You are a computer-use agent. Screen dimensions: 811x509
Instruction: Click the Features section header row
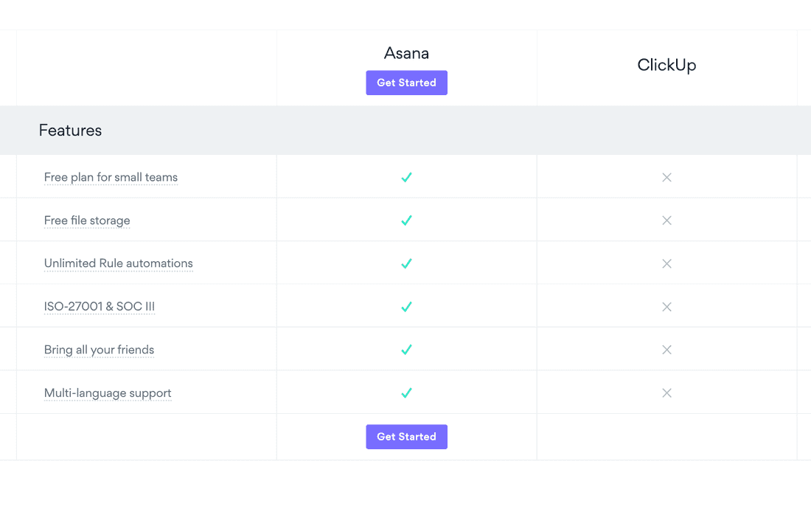tap(70, 130)
